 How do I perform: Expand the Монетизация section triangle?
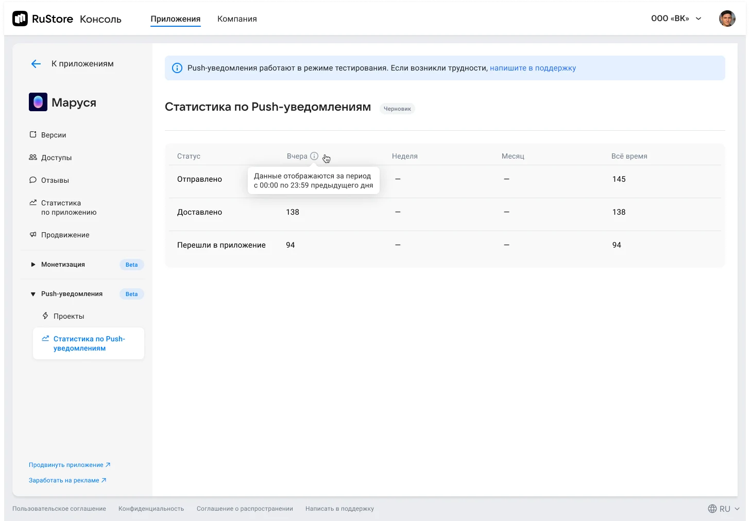coord(33,265)
